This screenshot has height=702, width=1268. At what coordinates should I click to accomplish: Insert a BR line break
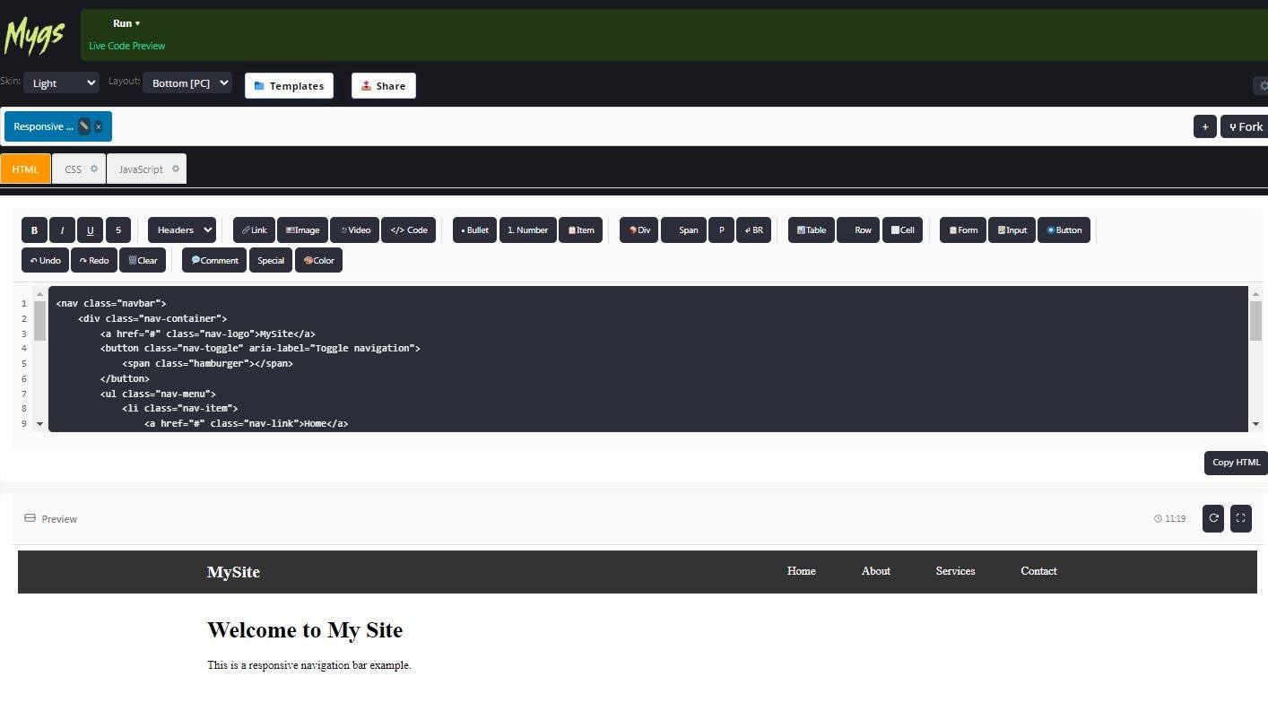(753, 230)
